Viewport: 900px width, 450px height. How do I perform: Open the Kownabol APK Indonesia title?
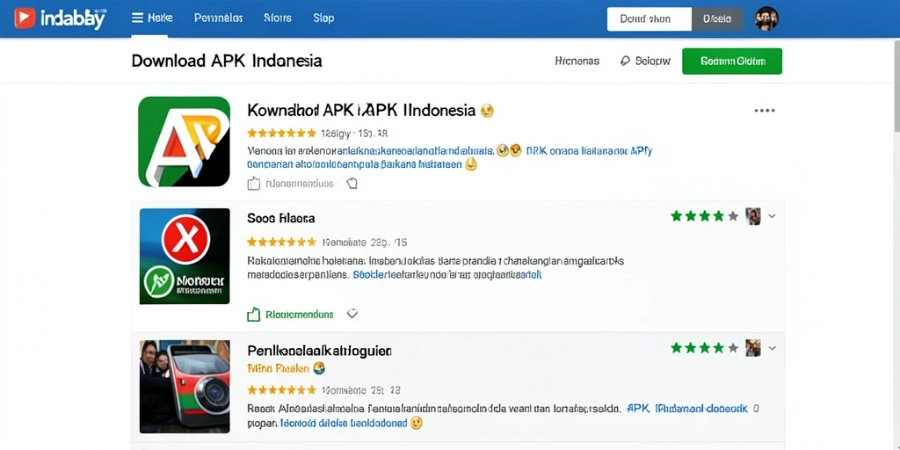[x=361, y=110]
